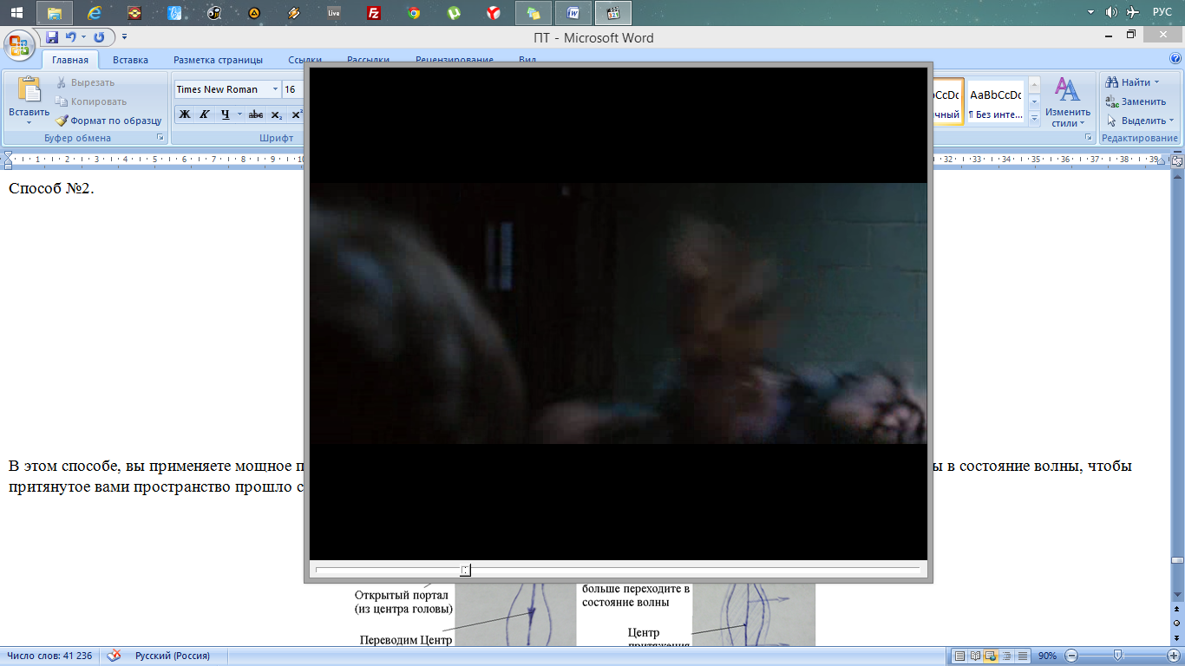Activate Формат по образцу format painter
Screen dimensions: 1185x666
coord(108,121)
